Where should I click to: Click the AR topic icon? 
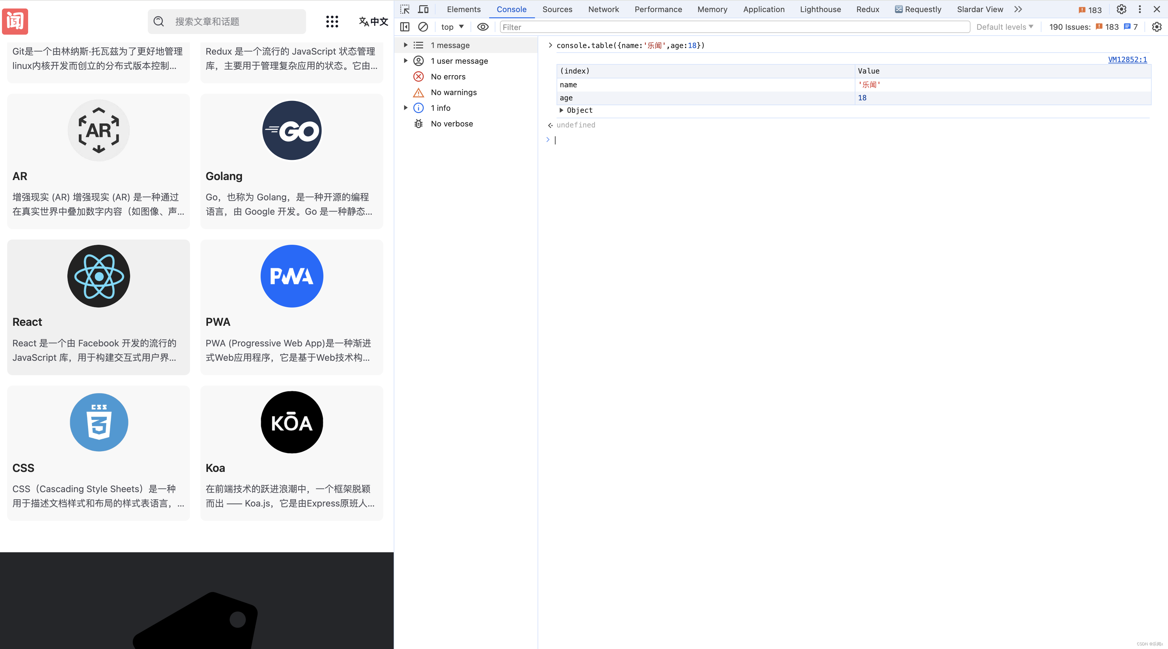(99, 130)
